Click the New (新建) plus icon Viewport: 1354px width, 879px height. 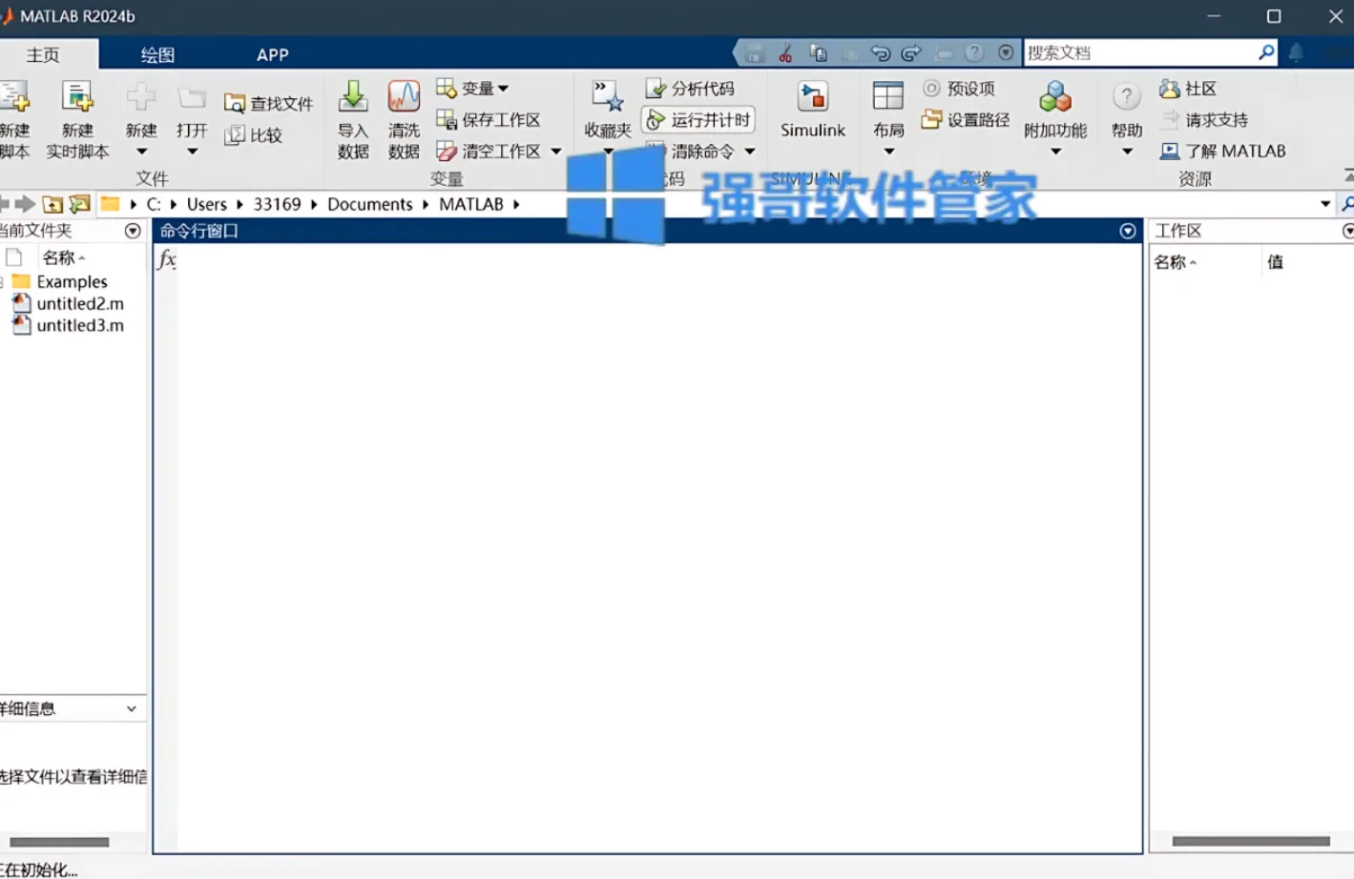click(x=141, y=97)
